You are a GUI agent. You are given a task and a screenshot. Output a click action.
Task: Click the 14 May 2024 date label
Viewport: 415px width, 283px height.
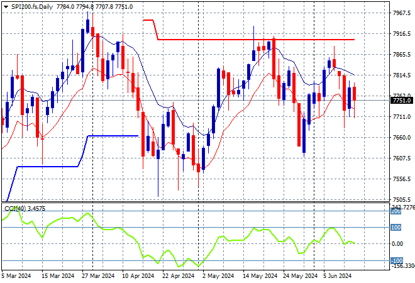[260, 276]
